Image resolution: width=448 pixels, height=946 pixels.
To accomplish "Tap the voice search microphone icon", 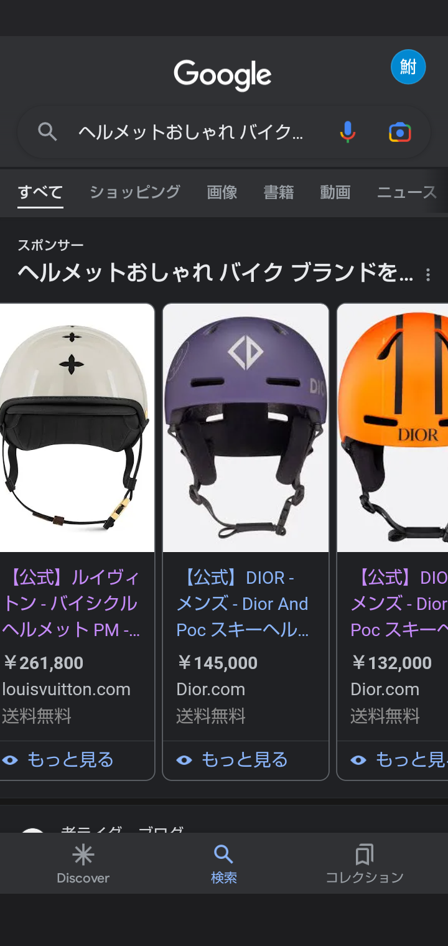I will click(348, 132).
